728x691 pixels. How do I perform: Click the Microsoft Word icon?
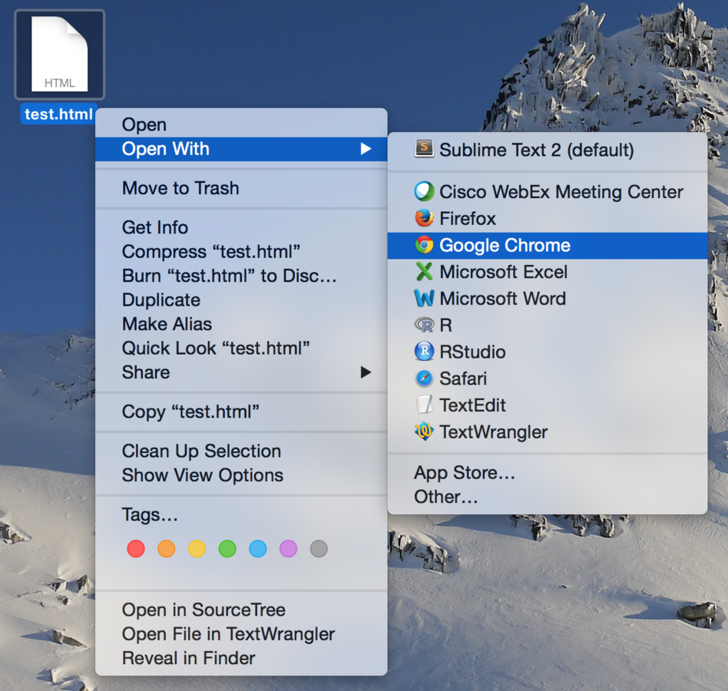pos(424,299)
